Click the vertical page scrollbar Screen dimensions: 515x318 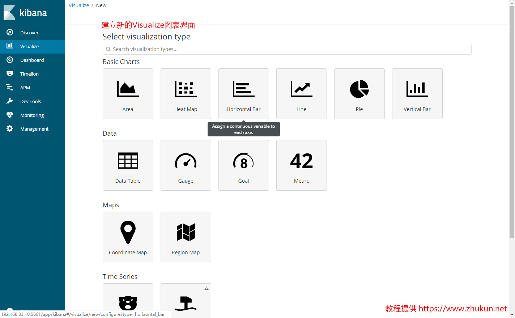512,122
